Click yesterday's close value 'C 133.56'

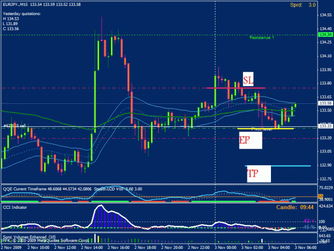(x=11, y=29)
